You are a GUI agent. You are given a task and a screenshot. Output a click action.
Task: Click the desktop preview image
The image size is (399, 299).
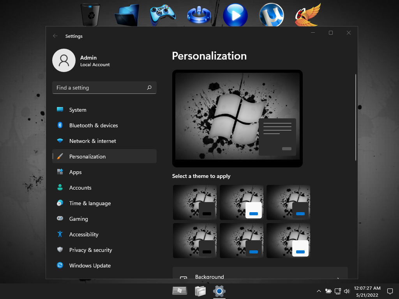click(237, 118)
